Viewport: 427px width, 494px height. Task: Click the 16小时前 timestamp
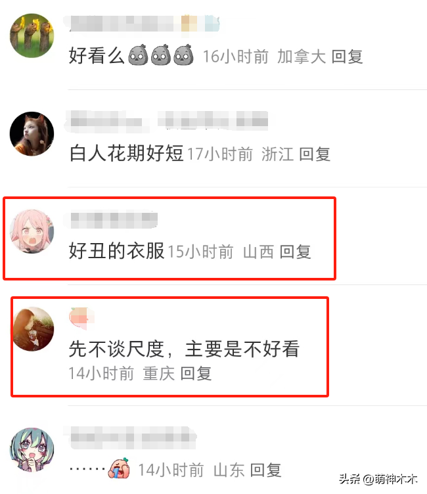[x=235, y=56]
